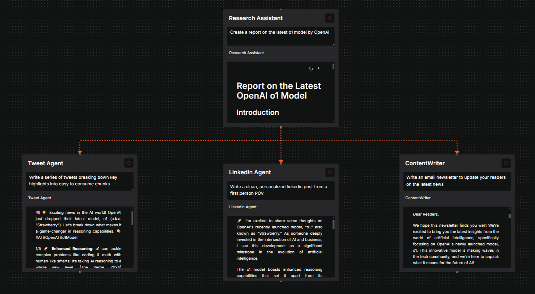This screenshot has height=294, width=535.
Task: Click the LinkedIn Agent output scrollbar
Action: pos(333,225)
